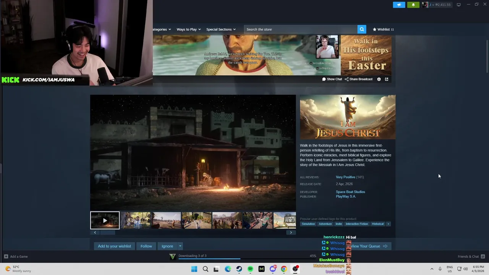Select the Historical tag

point(377,224)
